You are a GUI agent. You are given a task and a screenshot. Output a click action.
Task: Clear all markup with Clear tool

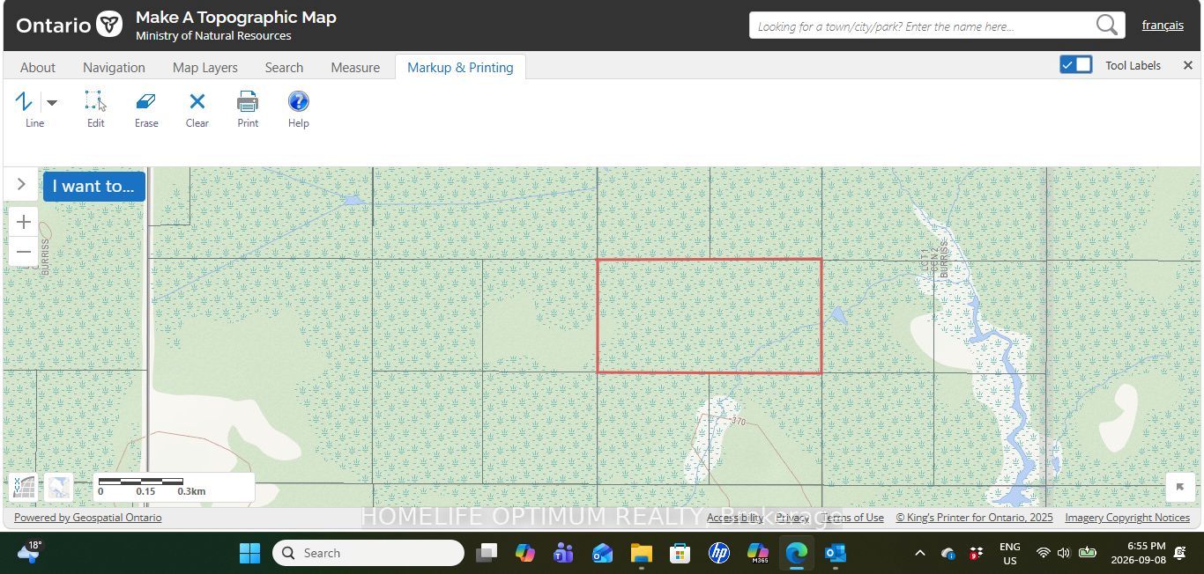point(197,109)
